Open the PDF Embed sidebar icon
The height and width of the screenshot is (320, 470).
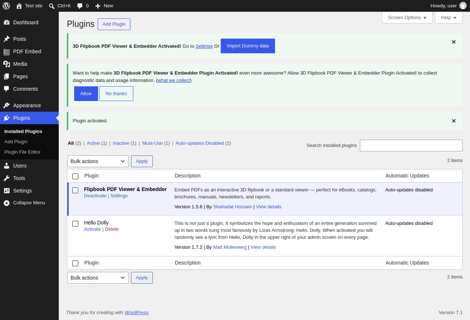point(7,51)
